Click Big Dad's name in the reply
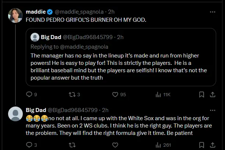This screenshot has height=150, width=225. click(36, 110)
